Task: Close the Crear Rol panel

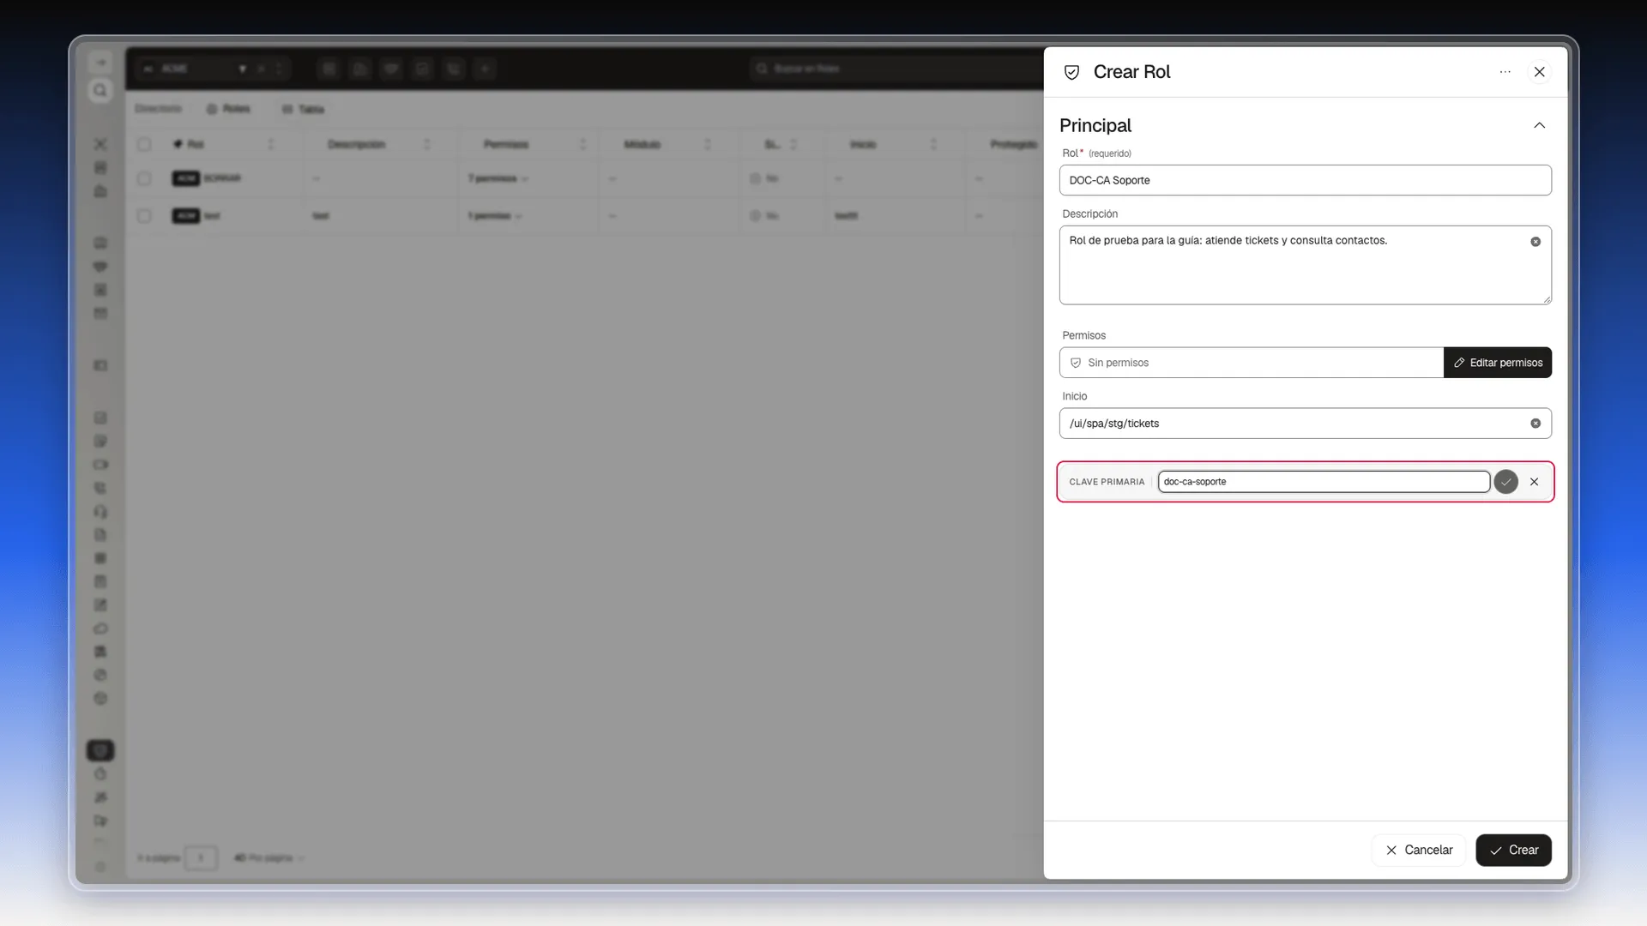Action: click(1540, 72)
